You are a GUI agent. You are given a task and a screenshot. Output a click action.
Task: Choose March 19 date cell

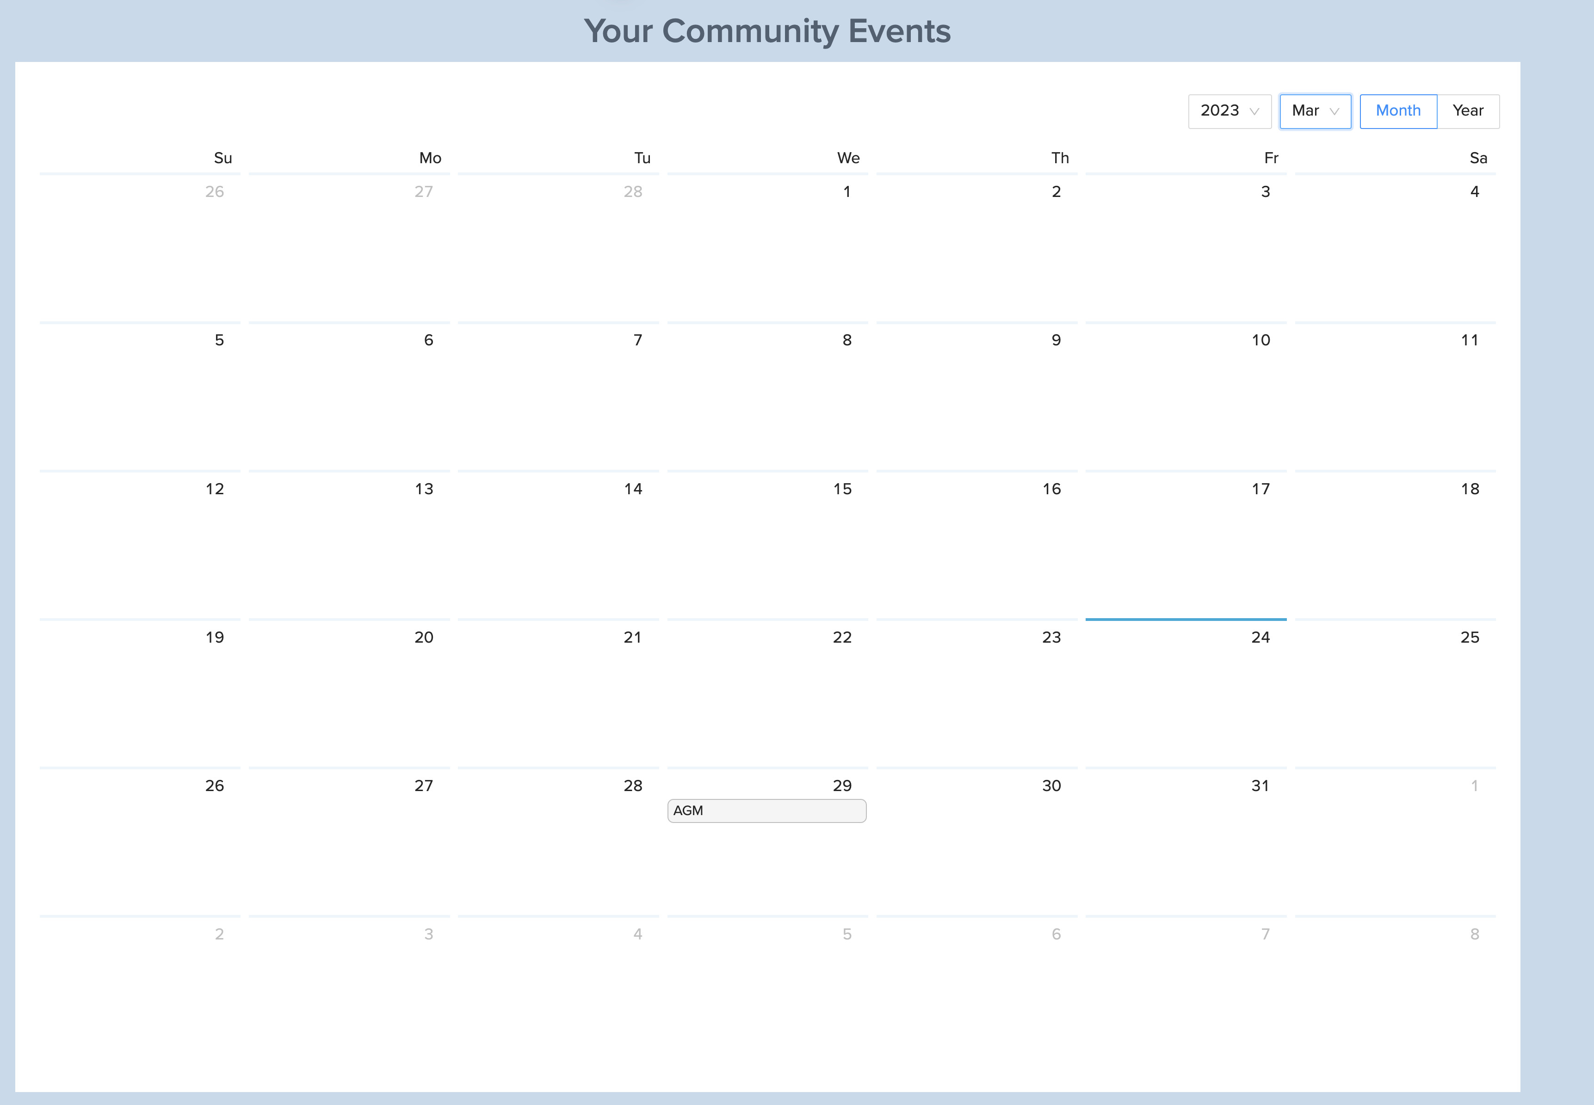tap(140, 693)
